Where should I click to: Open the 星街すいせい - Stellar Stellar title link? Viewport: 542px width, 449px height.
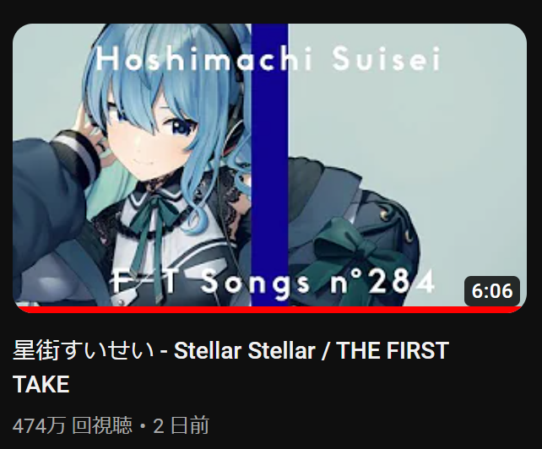pyautogui.click(x=230, y=367)
